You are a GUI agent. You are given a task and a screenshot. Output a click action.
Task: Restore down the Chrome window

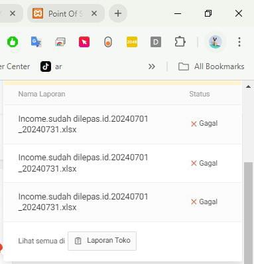pos(208,13)
